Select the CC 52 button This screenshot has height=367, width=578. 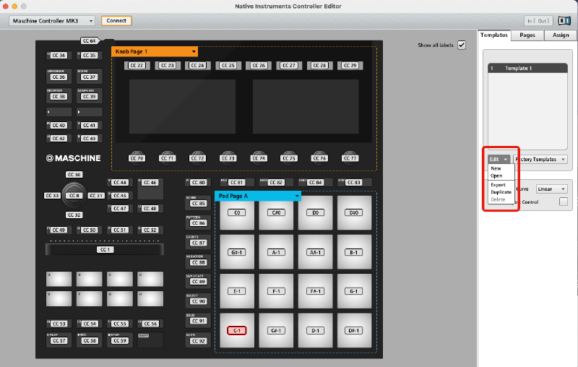coord(150,230)
